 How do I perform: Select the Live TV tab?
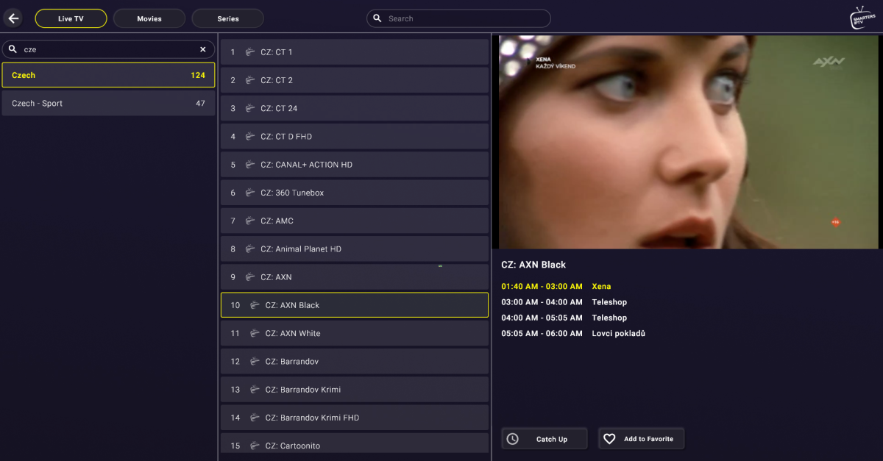point(71,18)
